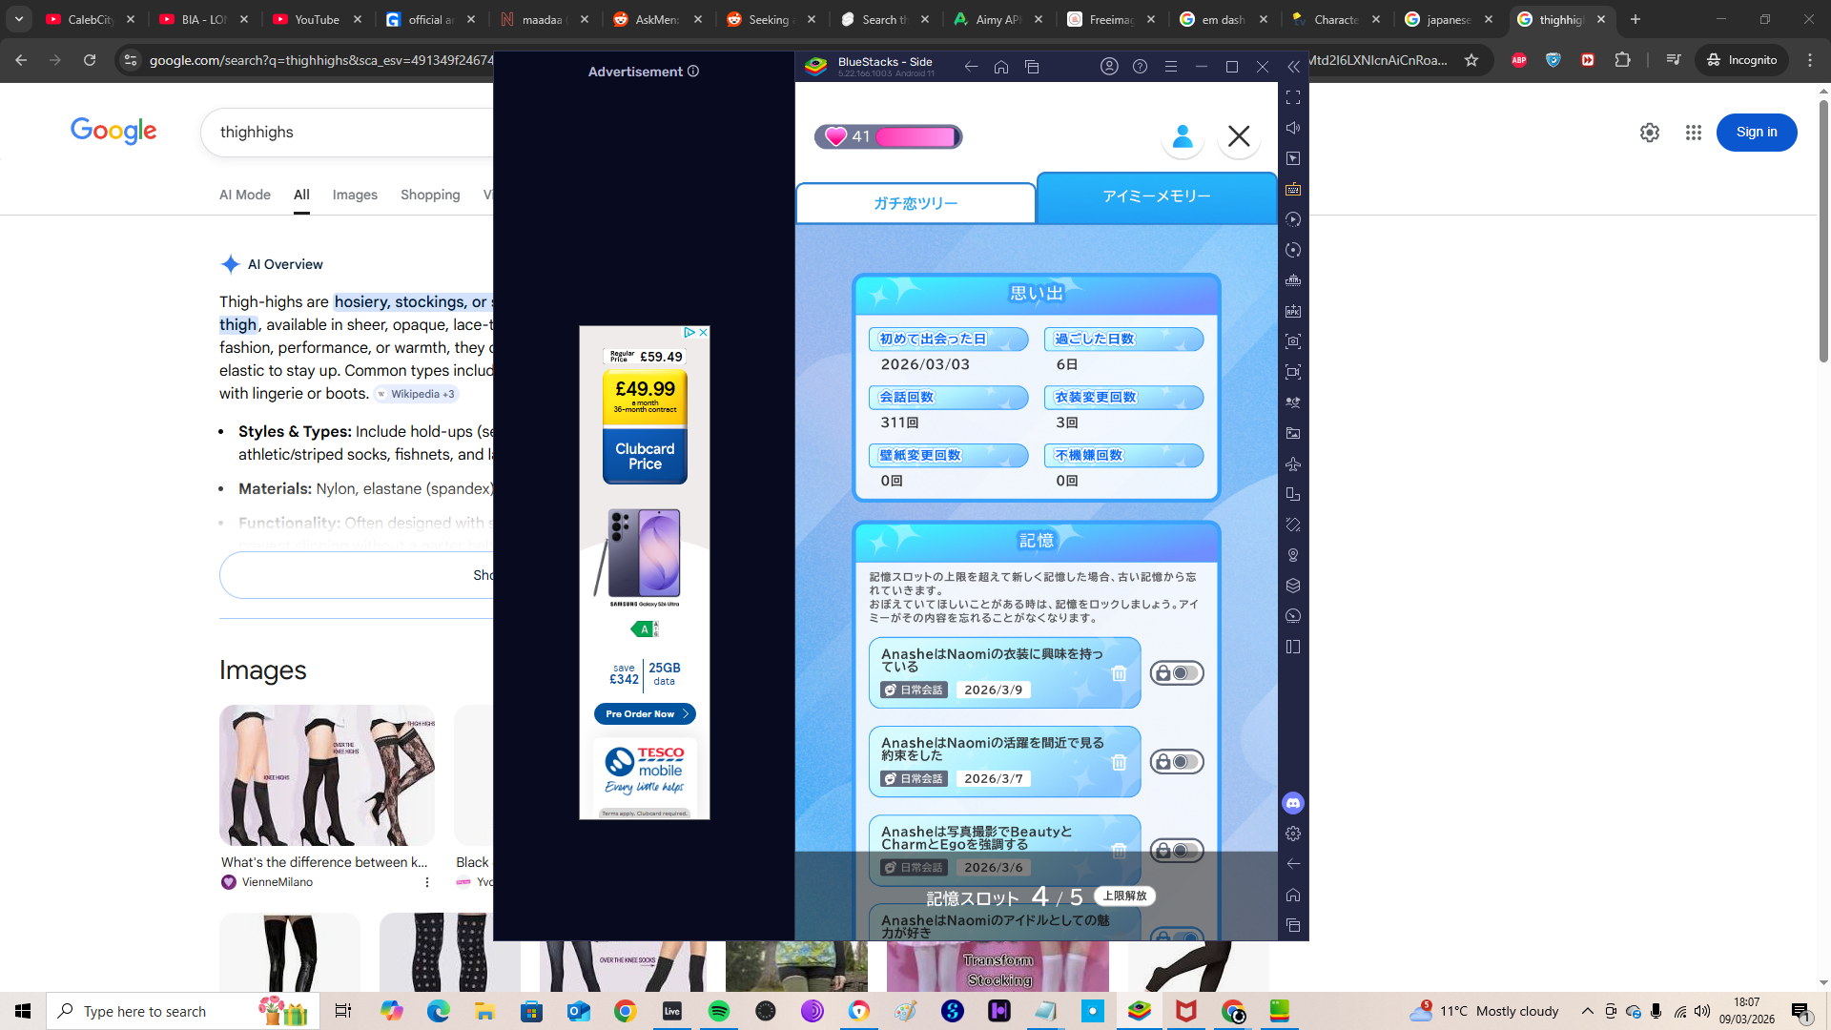Click the blue user profile icon in the game
This screenshot has height=1030, width=1831.
pyautogui.click(x=1183, y=136)
